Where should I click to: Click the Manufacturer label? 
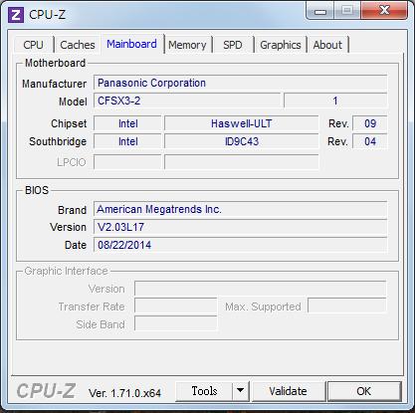click(55, 84)
